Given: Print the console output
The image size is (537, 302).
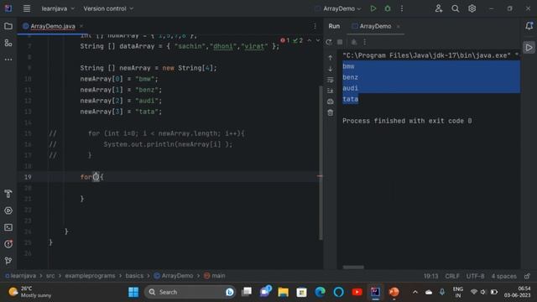Looking at the screenshot, I should pyautogui.click(x=330, y=102).
